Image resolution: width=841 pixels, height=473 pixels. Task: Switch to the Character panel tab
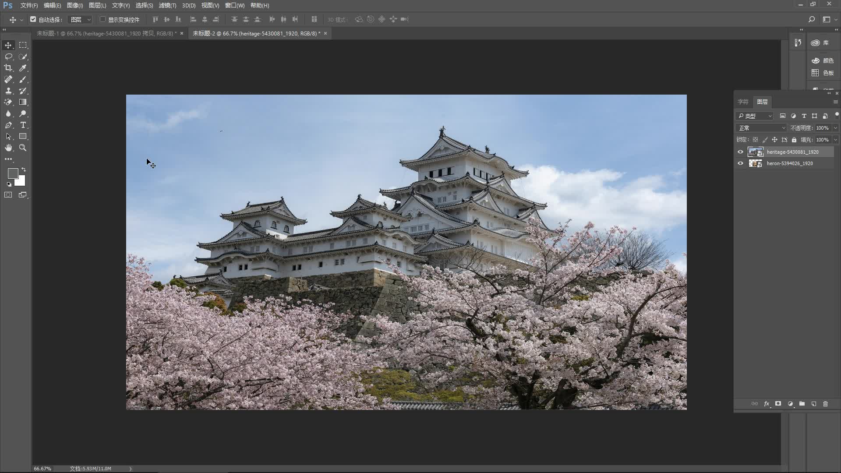tap(743, 102)
